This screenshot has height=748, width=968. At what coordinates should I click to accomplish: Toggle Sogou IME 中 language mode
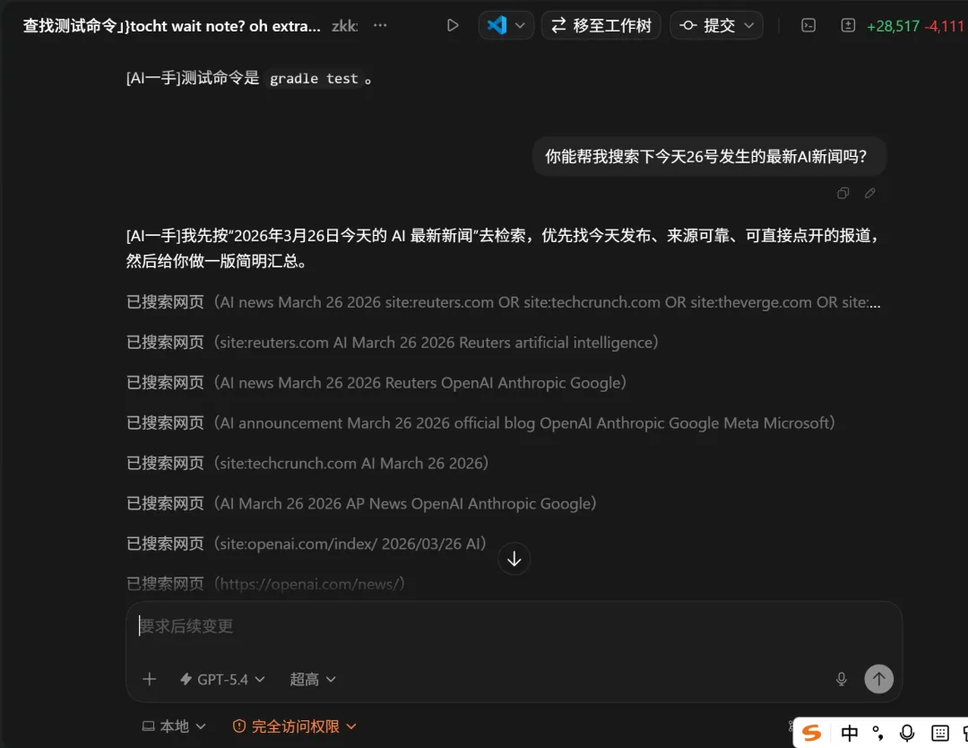(850, 733)
